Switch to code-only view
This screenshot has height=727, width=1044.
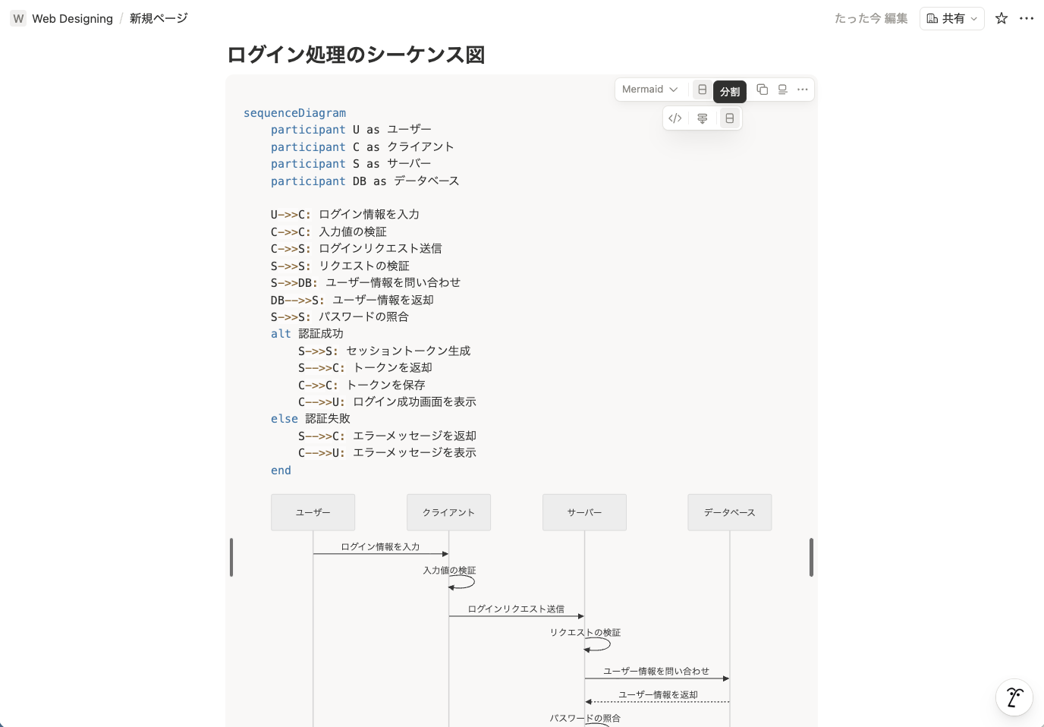click(675, 118)
